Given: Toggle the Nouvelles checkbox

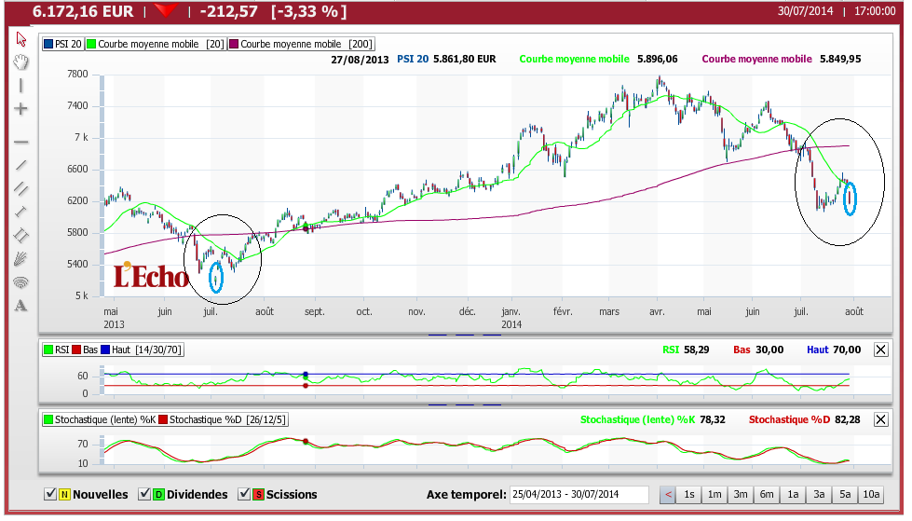Looking at the screenshot, I should pos(50,494).
